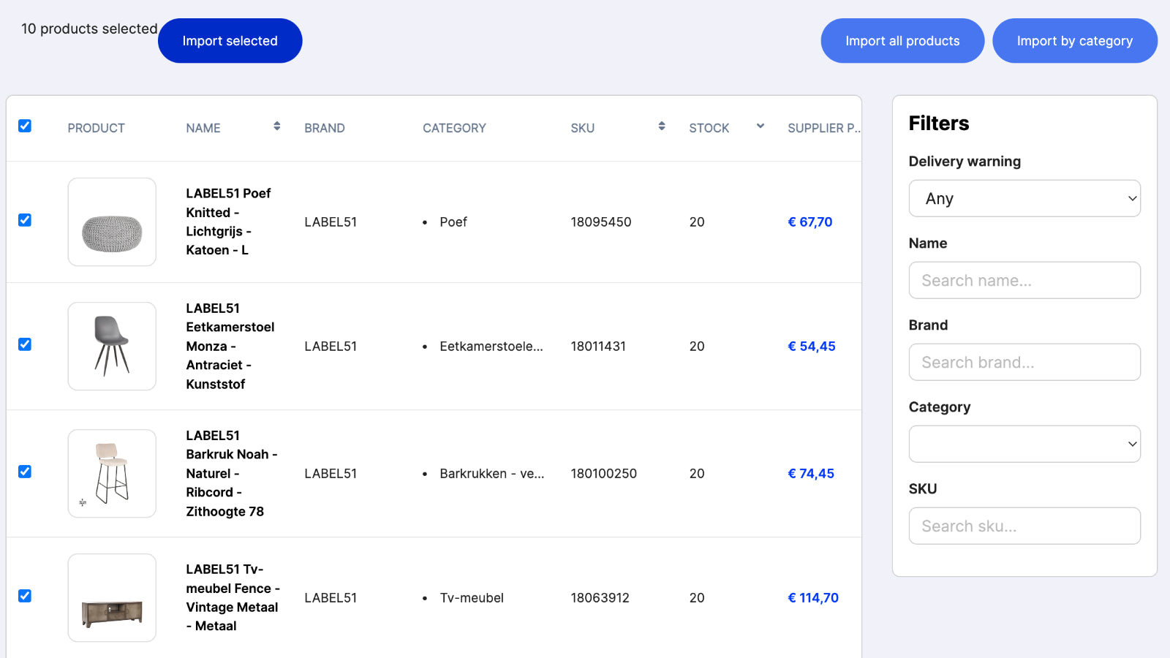Open the grey knitted poef thumbnail

112,222
